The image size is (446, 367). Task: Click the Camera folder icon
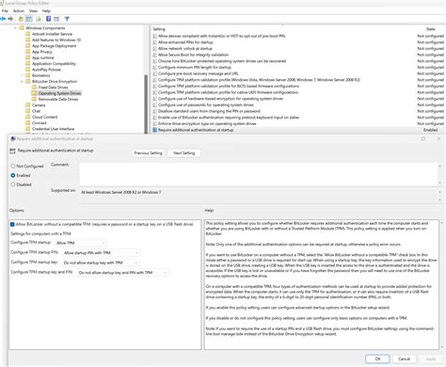[27, 105]
